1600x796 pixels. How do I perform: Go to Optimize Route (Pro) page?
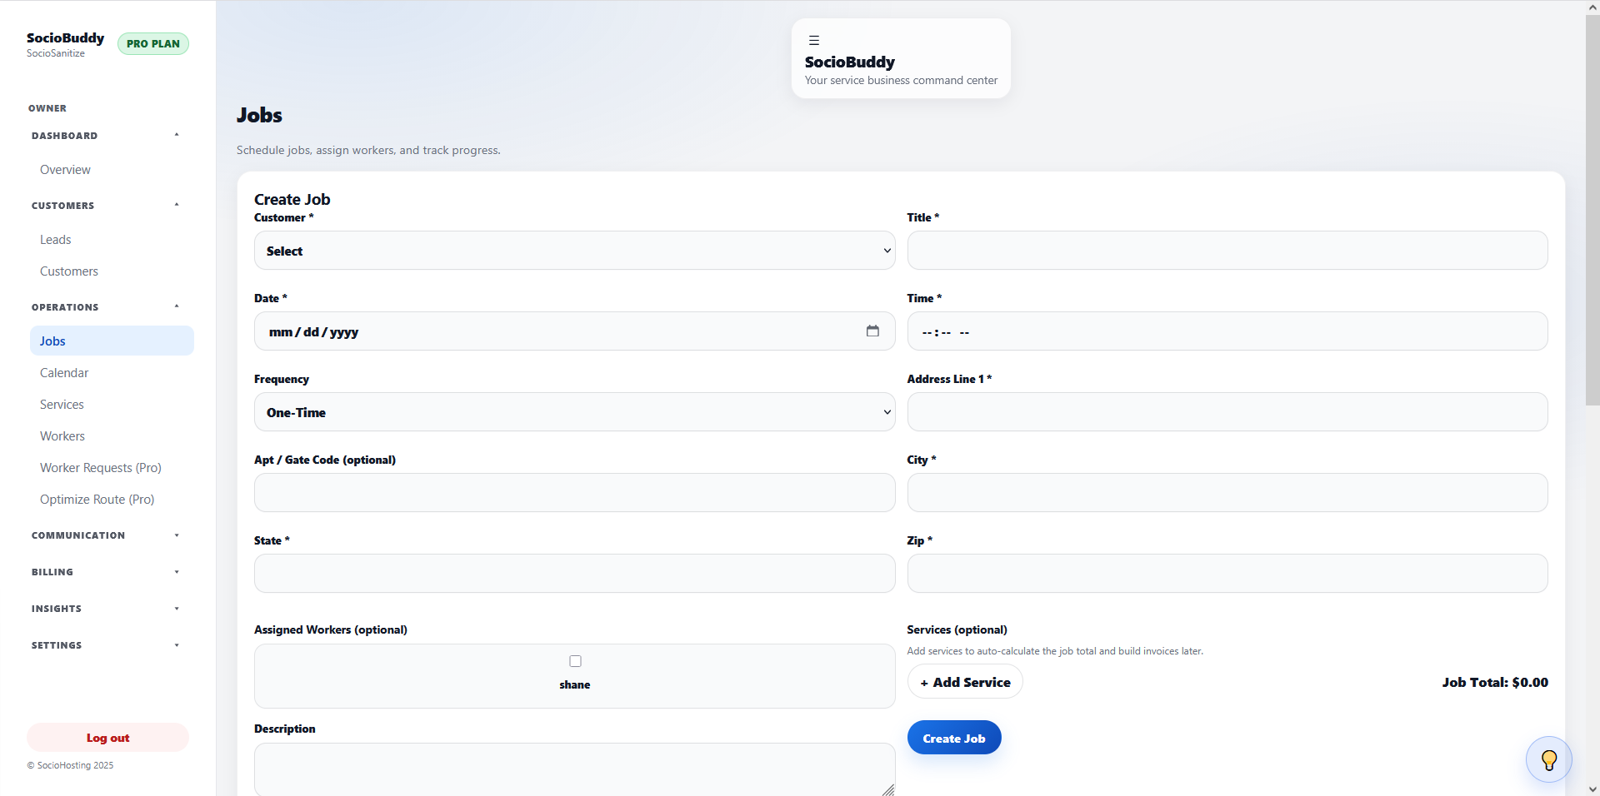click(97, 500)
